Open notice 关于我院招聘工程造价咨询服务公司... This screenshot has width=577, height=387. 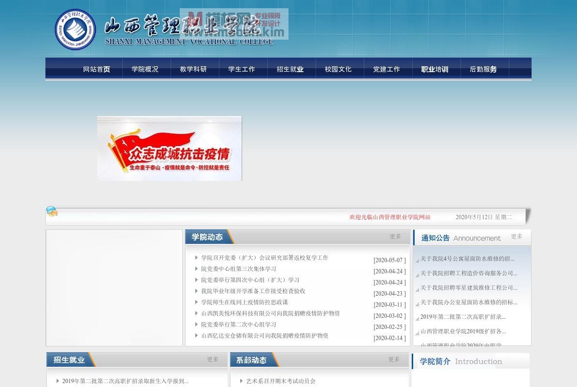[x=469, y=273]
